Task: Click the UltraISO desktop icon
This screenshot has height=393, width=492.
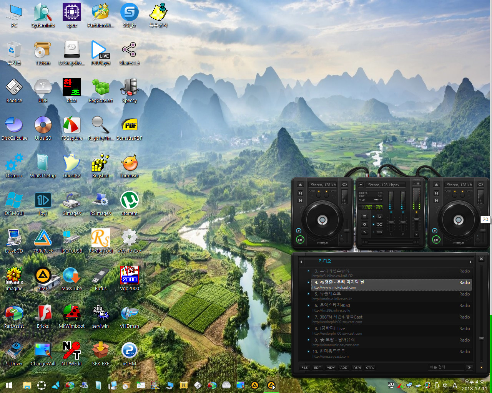Action: (43, 129)
